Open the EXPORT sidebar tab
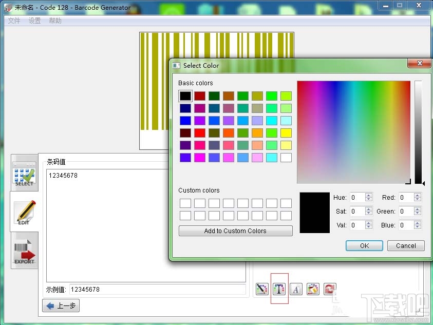The width and height of the screenshot is (433, 325). coord(24,250)
